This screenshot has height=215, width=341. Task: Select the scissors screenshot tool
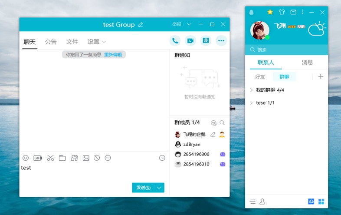click(50, 158)
